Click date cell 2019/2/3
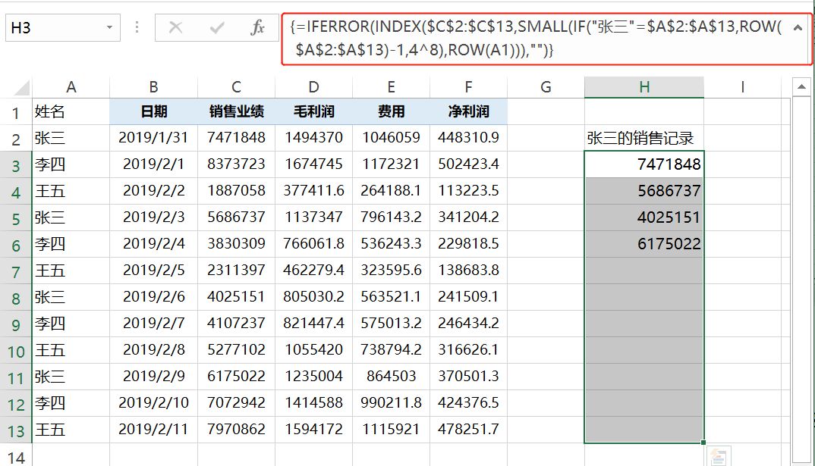This screenshot has height=466, width=815. tap(153, 217)
